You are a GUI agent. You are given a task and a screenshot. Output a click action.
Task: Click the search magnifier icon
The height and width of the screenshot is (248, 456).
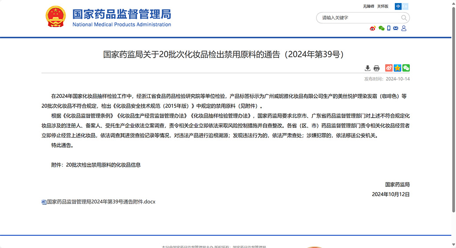[x=404, y=18]
